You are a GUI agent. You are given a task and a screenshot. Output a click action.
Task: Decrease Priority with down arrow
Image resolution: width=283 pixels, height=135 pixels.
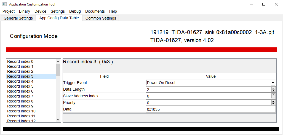(x=273, y=104)
